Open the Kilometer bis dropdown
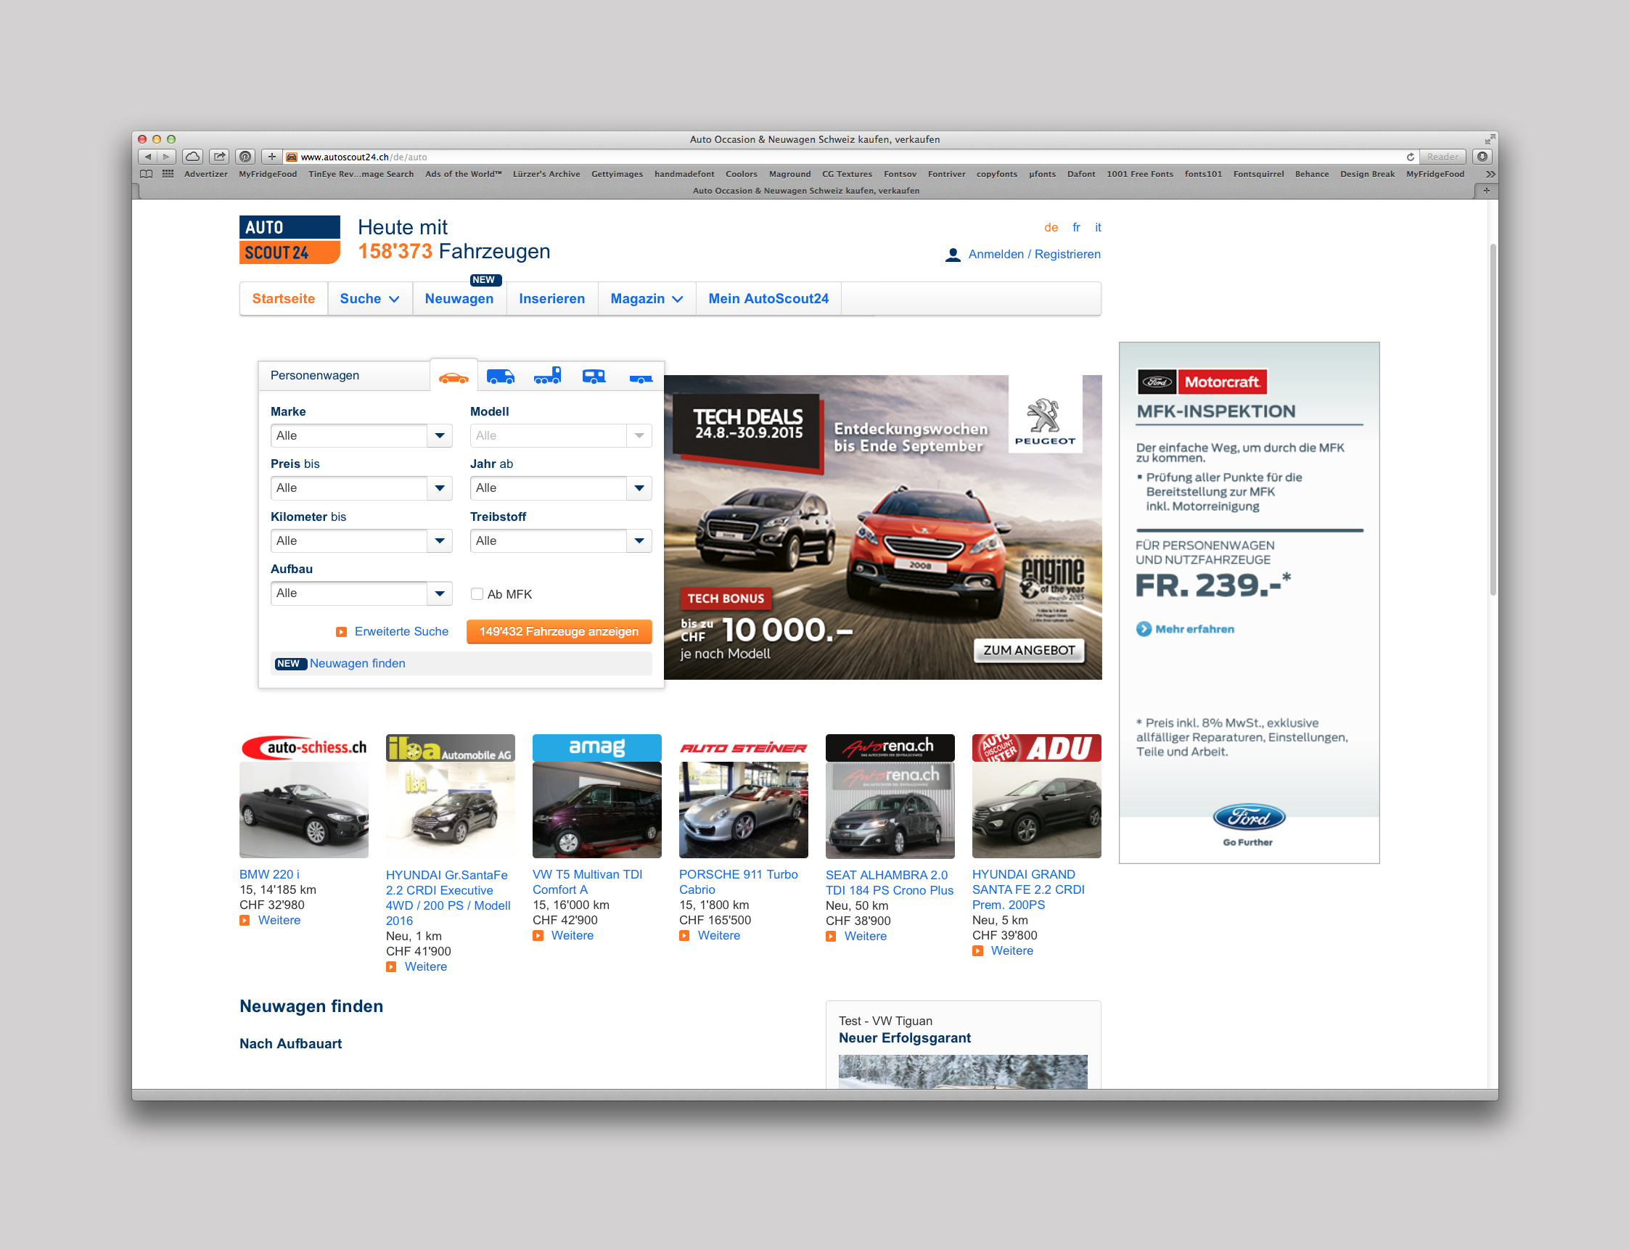Screen dimensions: 1629x1250 point(361,541)
